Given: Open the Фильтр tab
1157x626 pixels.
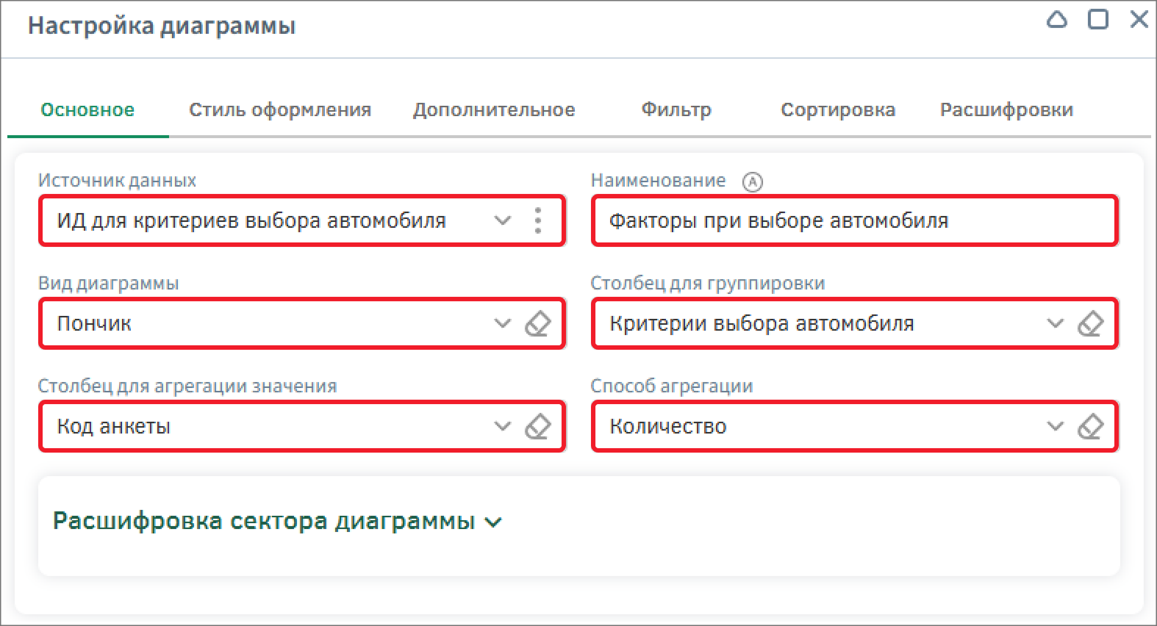Looking at the screenshot, I should 676,110.
